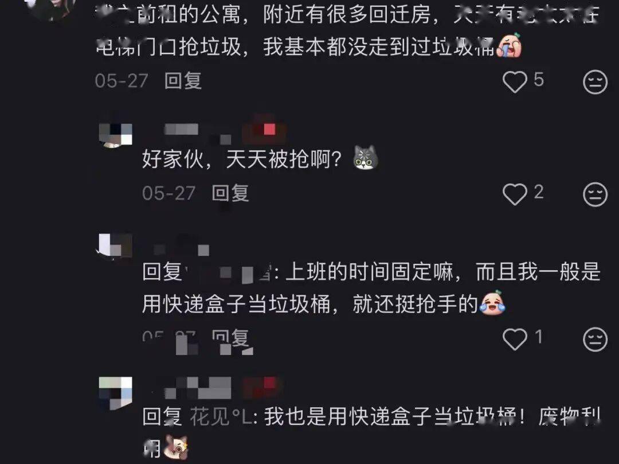Click 回复 under '好家伙,天天被抢啊?'
619x464 pixels.
tap(230, 193)
